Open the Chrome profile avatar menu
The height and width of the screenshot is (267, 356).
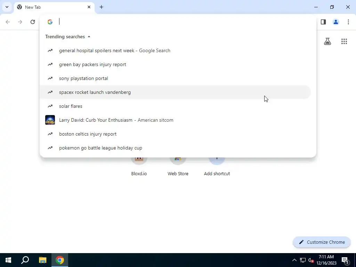336,22
